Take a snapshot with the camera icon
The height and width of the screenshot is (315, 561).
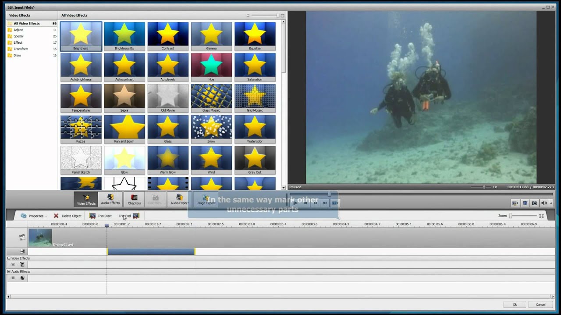point(534,203)
